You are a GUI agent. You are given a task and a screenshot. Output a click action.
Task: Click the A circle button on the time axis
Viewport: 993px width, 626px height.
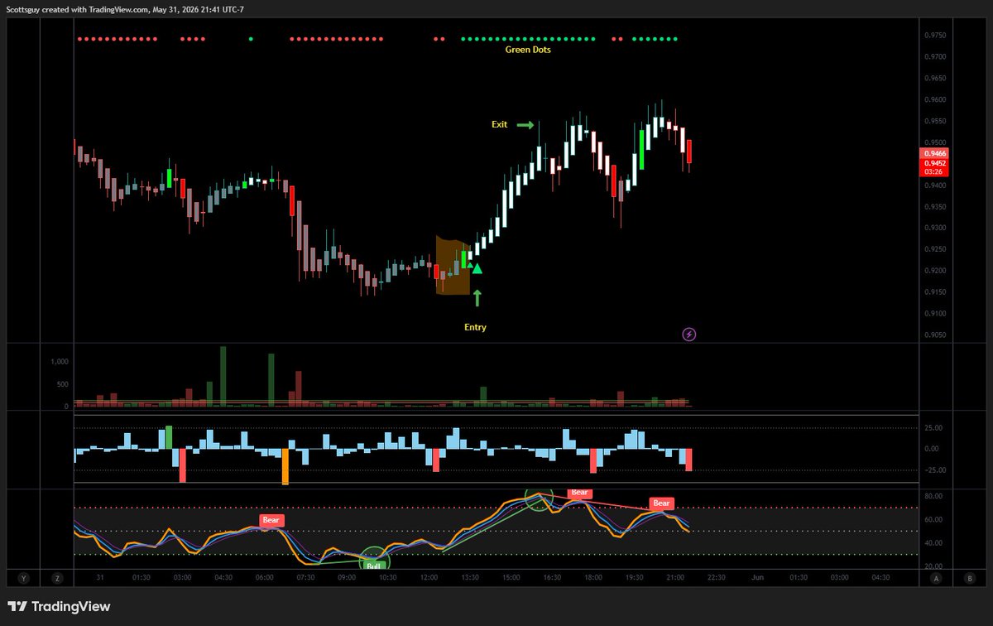click(x=936, y=578)
